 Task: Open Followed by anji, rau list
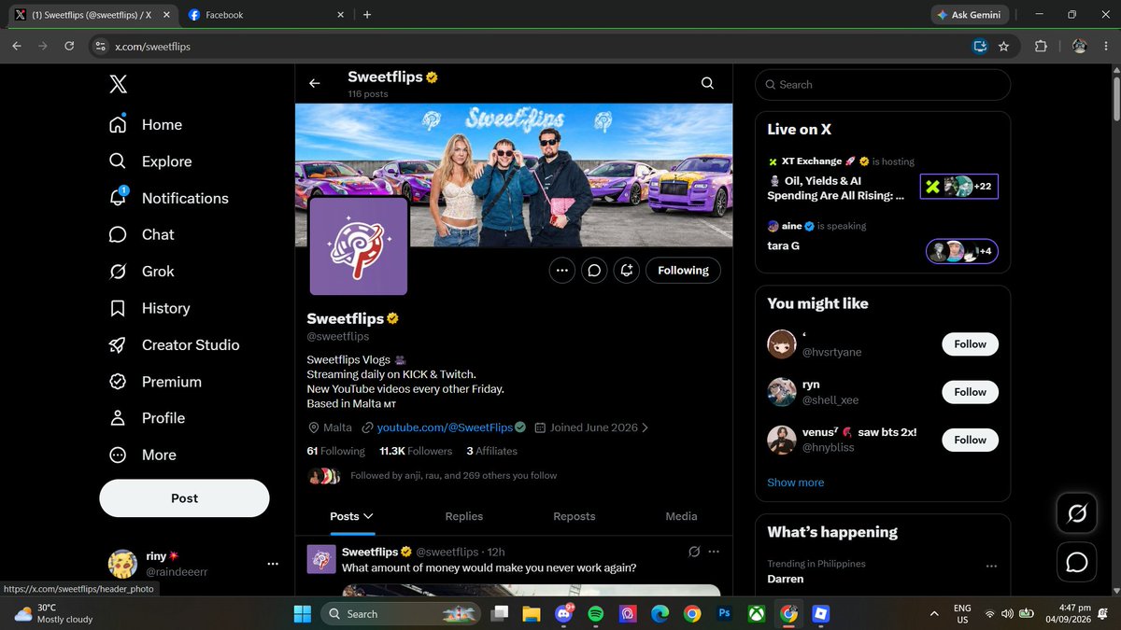[x=453, y=475]
